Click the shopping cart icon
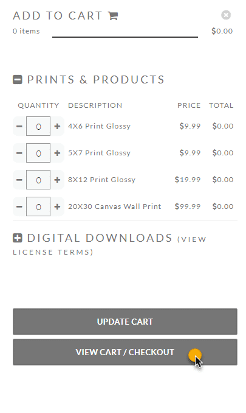This screenshot has height=413, width=246. click(113, 16)
